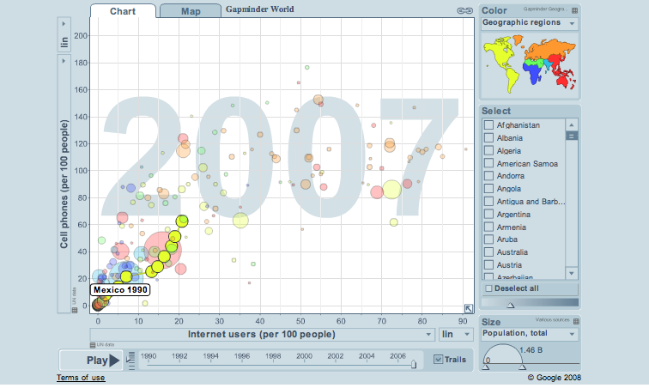Click the expand chart arrow icon
This screenshot has width=649, height=388.
click(468, 308)
